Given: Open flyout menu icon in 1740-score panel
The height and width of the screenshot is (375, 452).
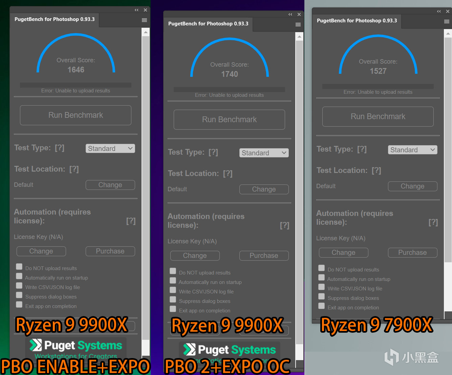Looking at the screenshot, I should point(298,25).
